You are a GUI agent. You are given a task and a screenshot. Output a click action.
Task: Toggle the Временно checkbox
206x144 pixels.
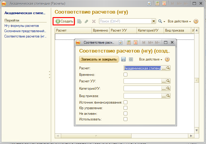tap(126, 74)
